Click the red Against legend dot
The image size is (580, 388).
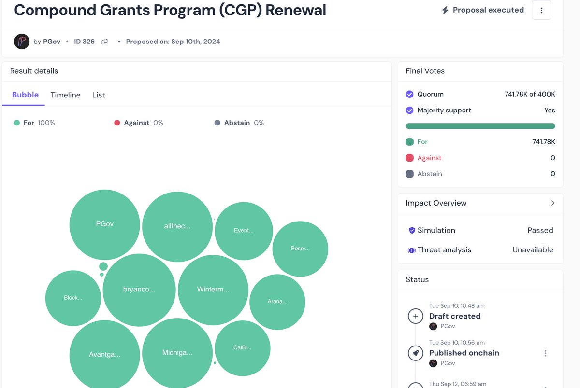click(117, 123)
